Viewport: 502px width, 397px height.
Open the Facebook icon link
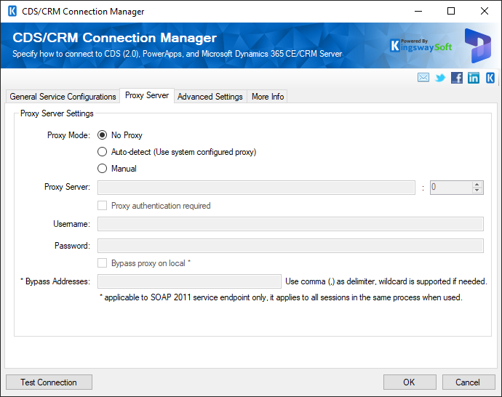click(457, 78)
